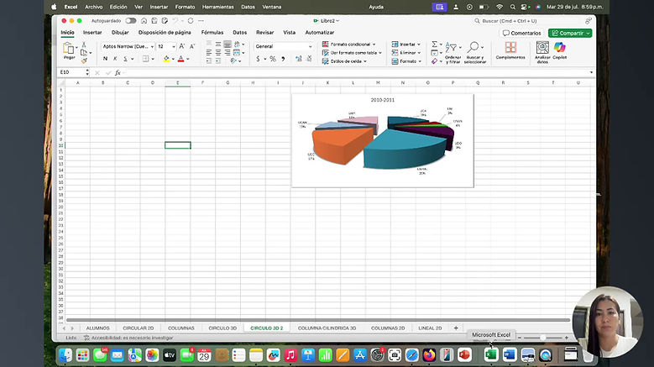Open the General number format dropdown

pos(283,46)
